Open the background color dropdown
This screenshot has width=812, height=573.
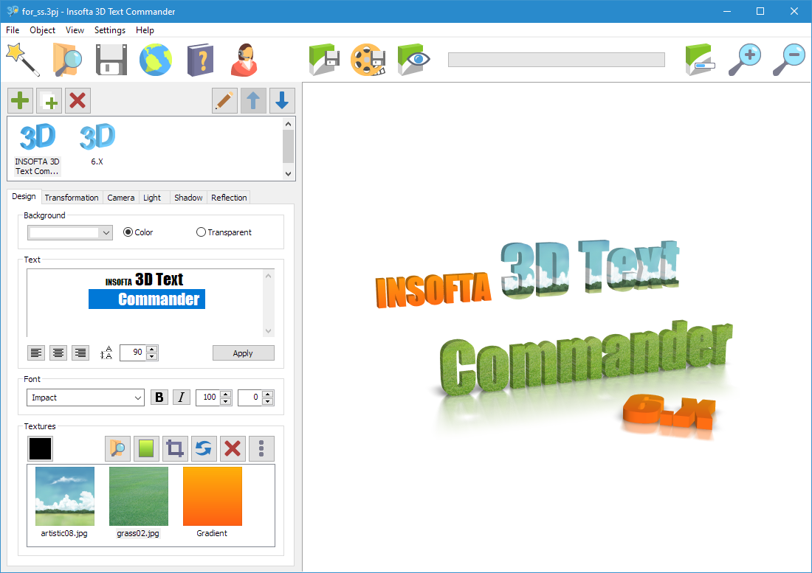coord(106,233)
